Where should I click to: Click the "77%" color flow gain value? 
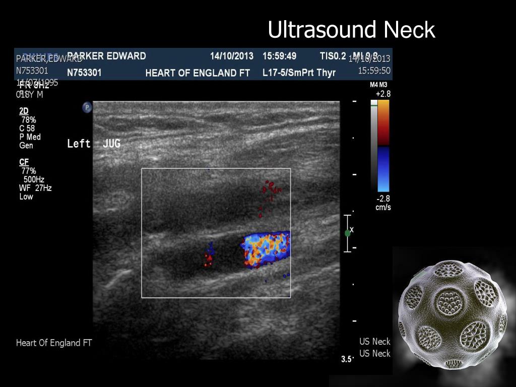point(29,171)
